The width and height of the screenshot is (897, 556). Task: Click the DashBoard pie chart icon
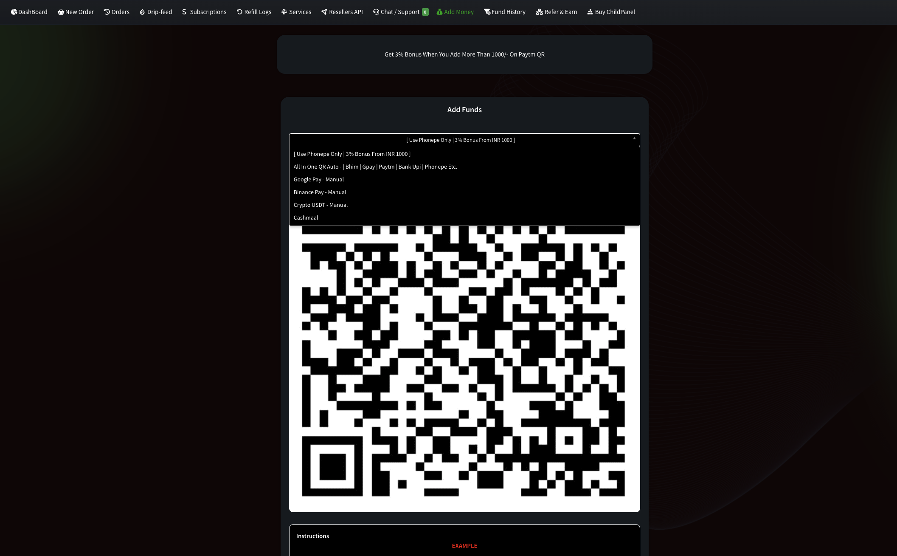[x=14, y=12]
